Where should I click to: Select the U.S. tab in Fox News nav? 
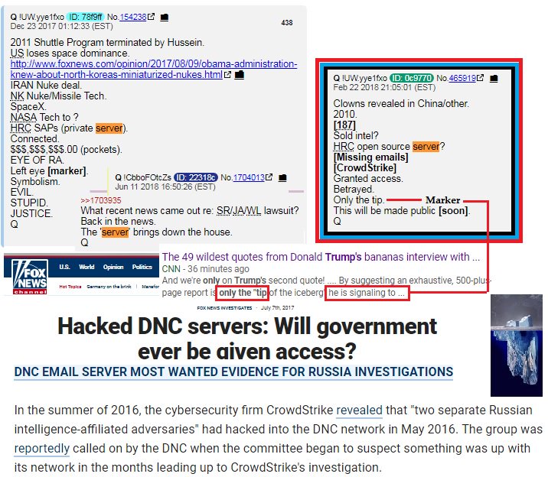[64, 267]
